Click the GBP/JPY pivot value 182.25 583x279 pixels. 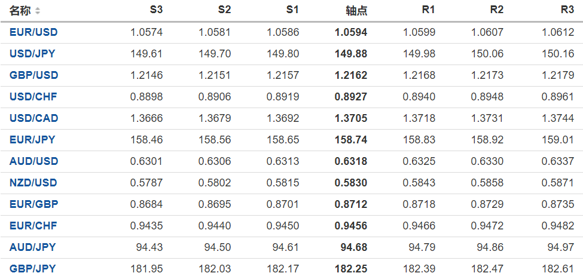[x=351, y=269]
